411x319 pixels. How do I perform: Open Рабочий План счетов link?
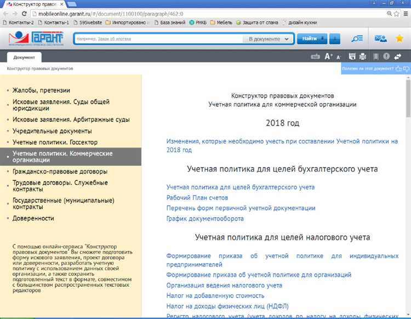tap(197, 198)
